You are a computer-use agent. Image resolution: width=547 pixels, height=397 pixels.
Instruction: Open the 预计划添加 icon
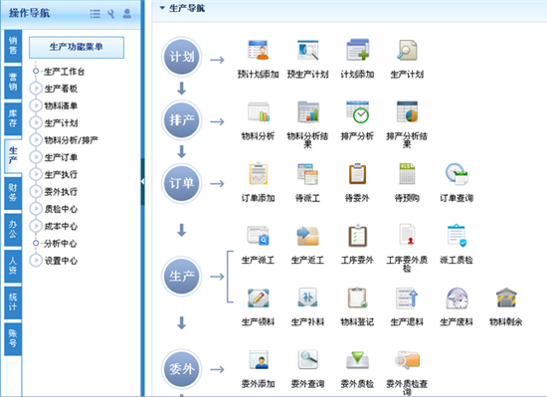(259, 50)
